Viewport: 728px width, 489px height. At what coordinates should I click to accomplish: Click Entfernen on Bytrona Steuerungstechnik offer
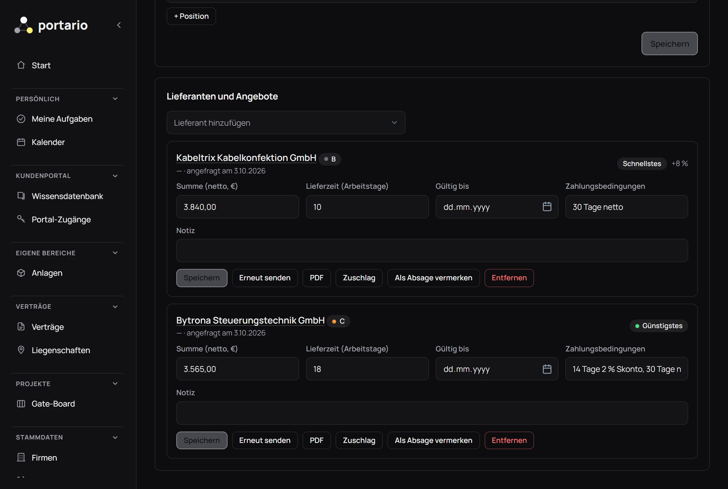(509, 440)
